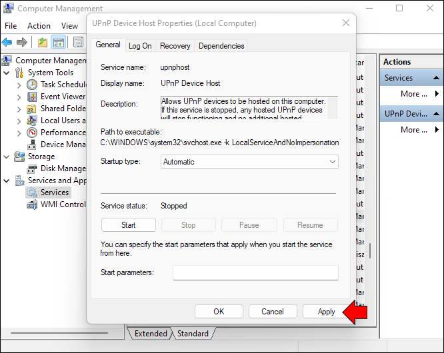Select the Services tree item label
The height and width of the screenshot is (353, 444).
click(55, 192)
